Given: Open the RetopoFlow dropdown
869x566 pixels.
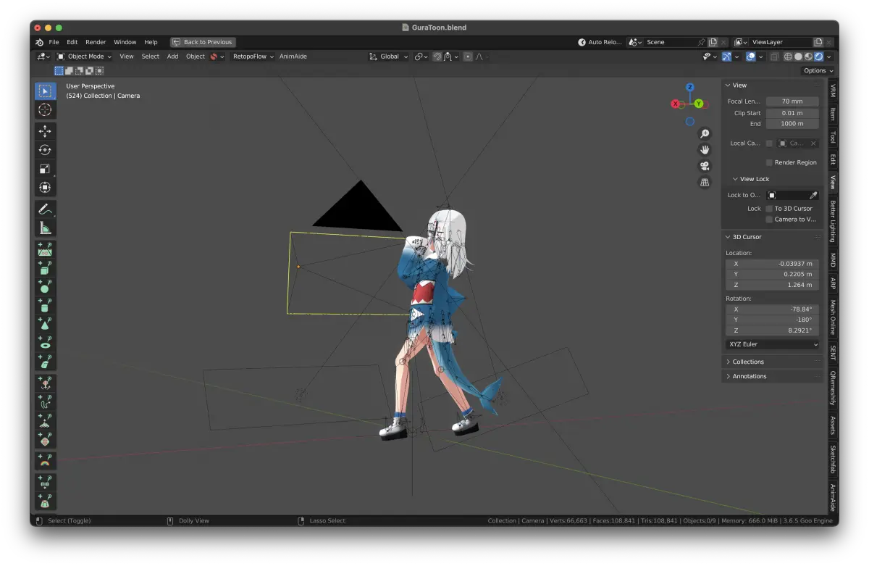Looking at the screenshot, I should [253, 57].
